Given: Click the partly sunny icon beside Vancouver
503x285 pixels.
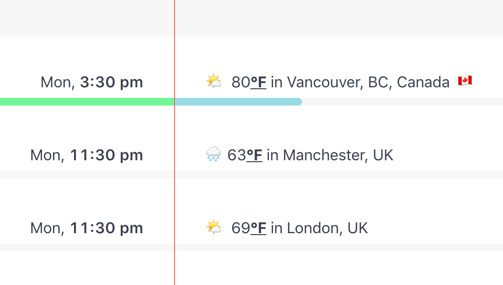Looking at the screenshot, I should click(214, 82).
